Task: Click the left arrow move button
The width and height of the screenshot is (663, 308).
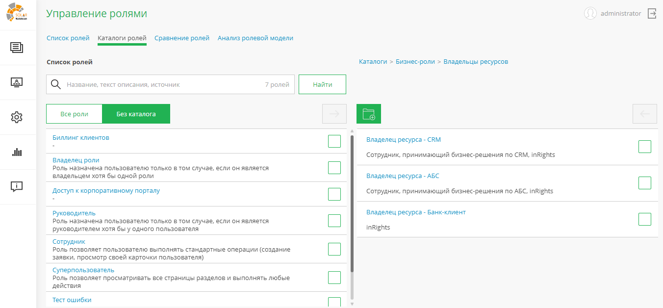Action: (x=645, y=114)
